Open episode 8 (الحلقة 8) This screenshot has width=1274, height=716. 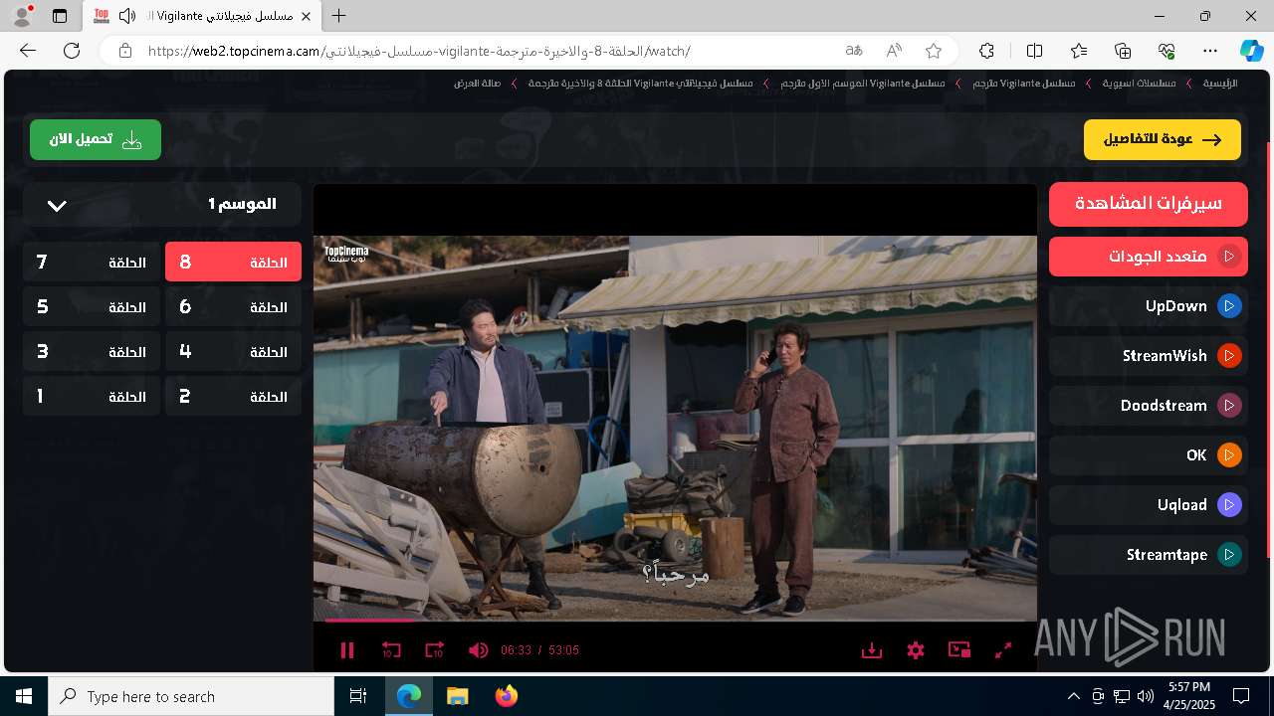click(x=233, y=263)
